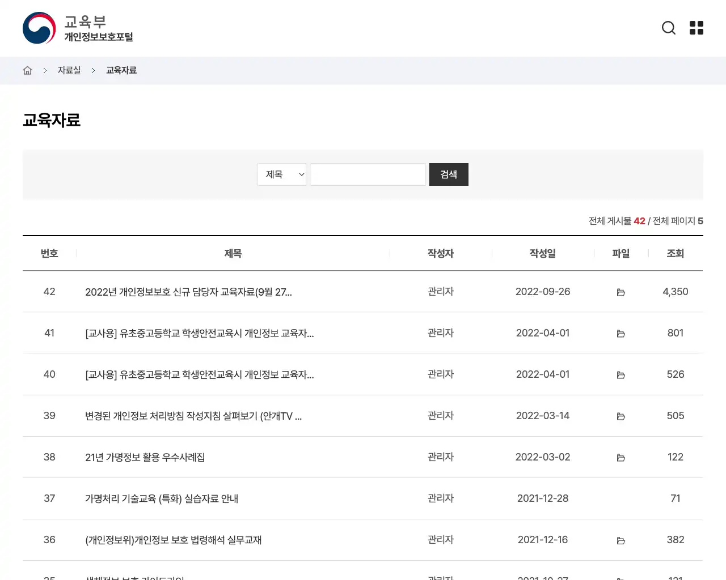Open the site search magnifier icon
The width and height of the screenshot is (726, 580).
tap(669, 27)
